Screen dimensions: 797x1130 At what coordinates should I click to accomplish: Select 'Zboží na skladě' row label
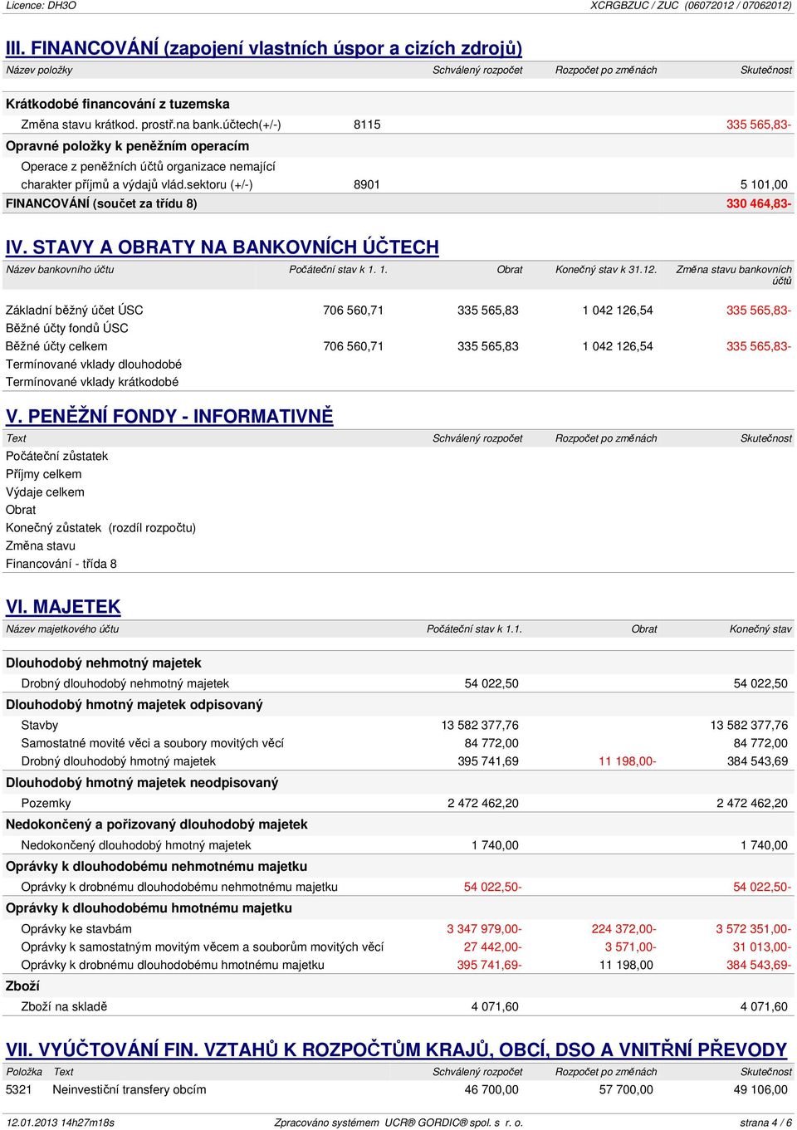click(x=65, y=1006)
